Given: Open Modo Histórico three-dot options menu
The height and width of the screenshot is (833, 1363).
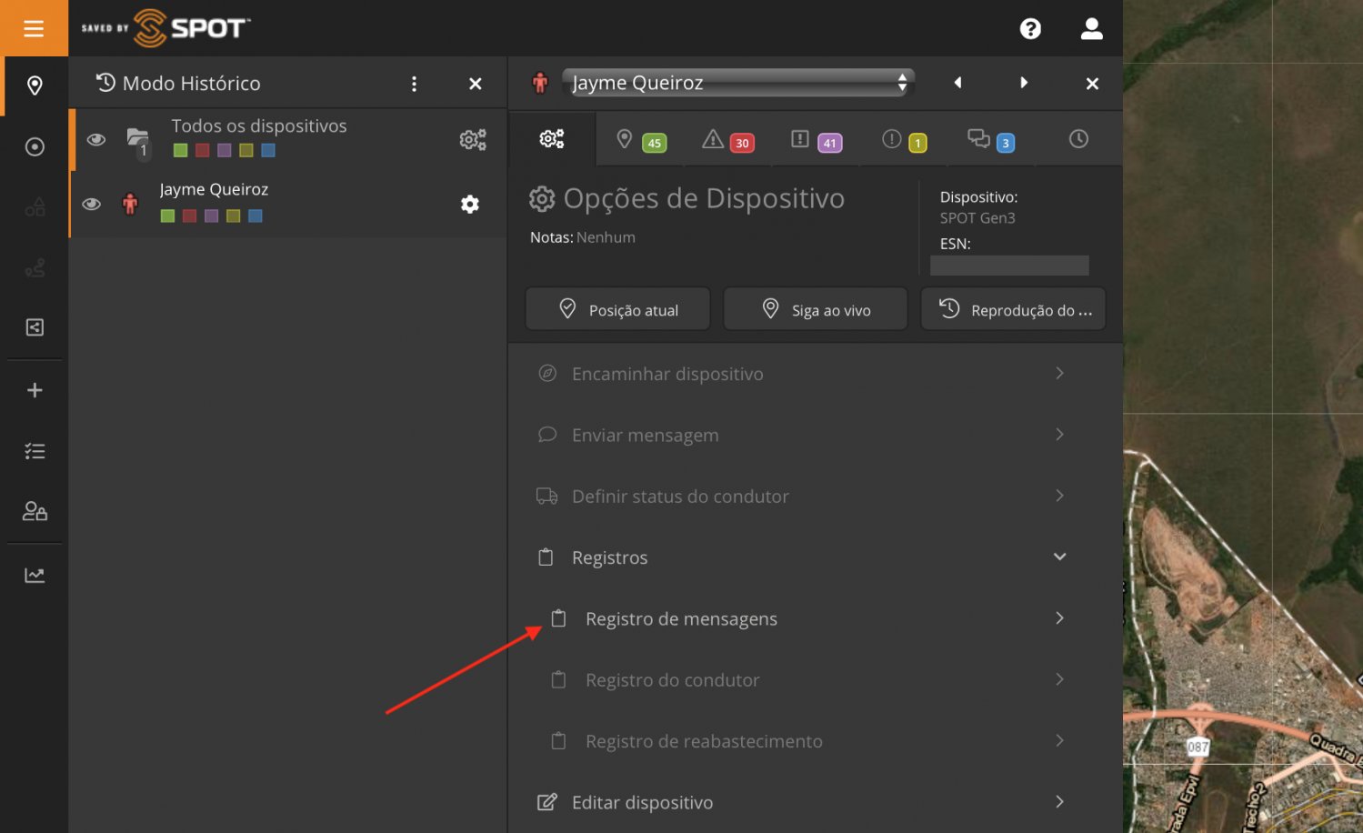Looking at the screenshot, I should [414, 84].
